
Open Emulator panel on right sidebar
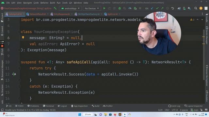click(x=207, y=96)
